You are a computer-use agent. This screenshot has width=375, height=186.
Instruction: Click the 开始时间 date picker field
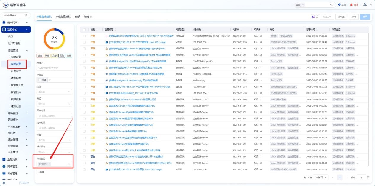[54, 116]
